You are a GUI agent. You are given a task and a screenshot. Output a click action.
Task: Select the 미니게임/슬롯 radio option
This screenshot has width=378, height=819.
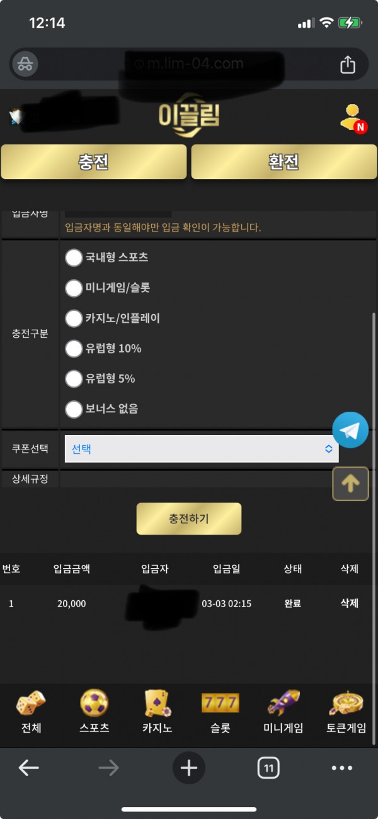pyautogui.click(x=74, y=288)
